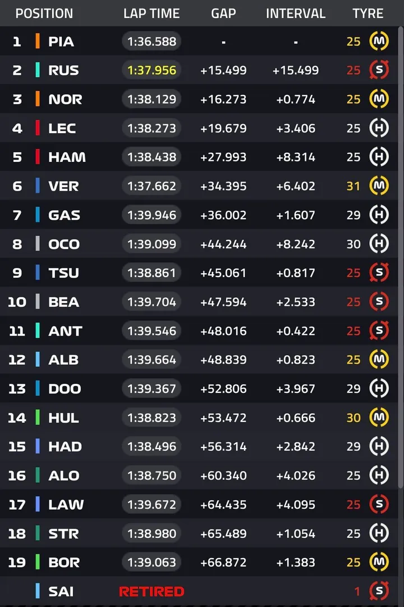This screenshot has width=404, height=607.
Task: Click the hard tyre icon in ALO row
Action: (379, 475)
